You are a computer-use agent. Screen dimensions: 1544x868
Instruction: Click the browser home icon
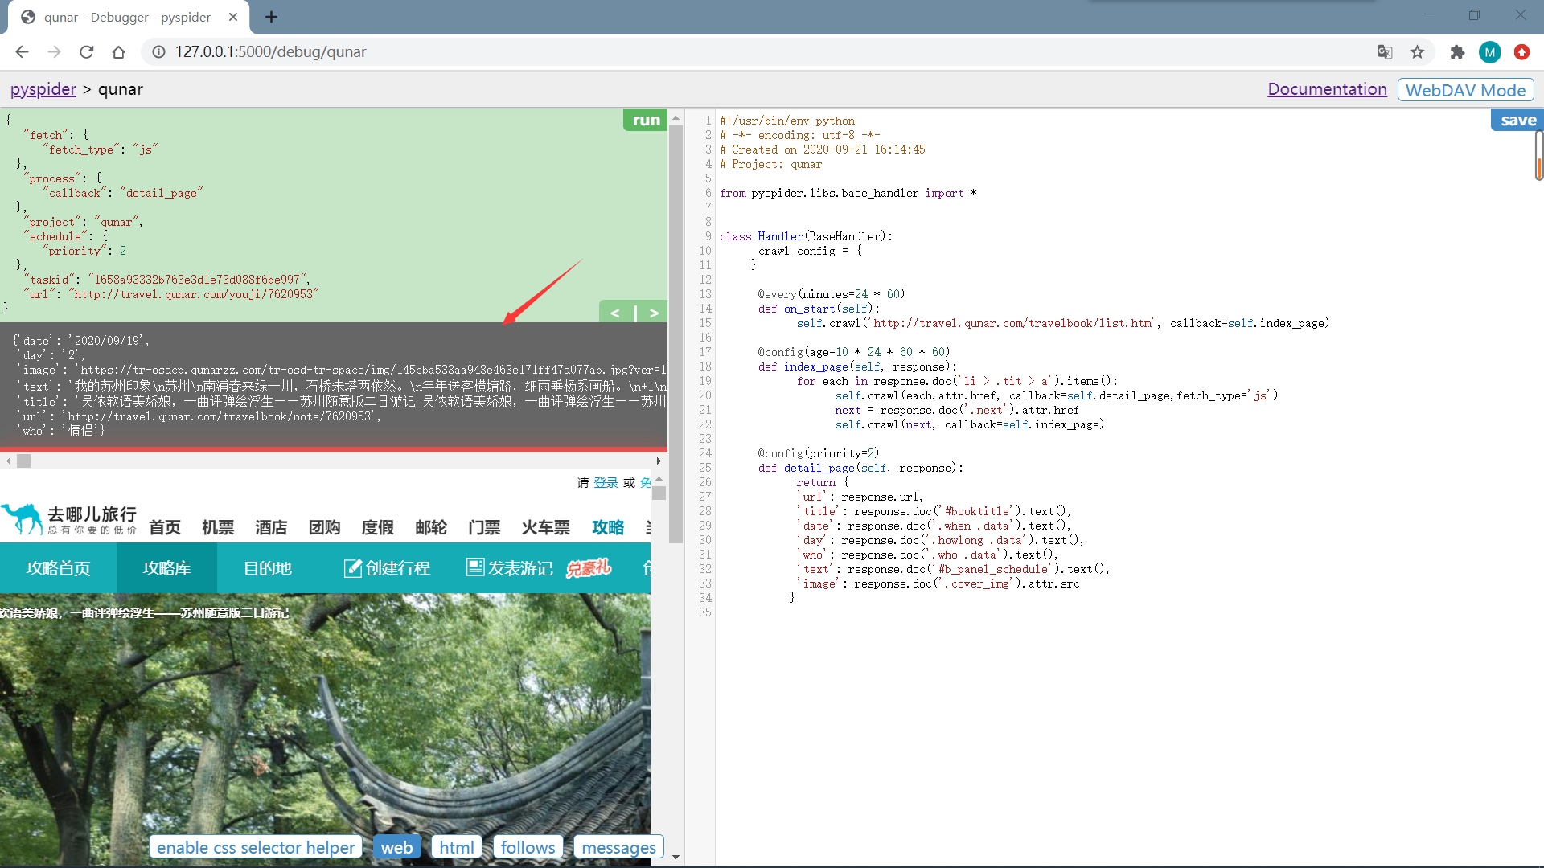click(118, 52)
